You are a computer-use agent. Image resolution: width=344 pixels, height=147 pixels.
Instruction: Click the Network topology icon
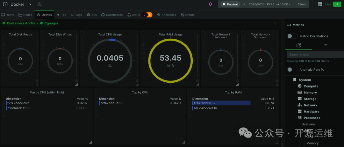click(299, 105)
